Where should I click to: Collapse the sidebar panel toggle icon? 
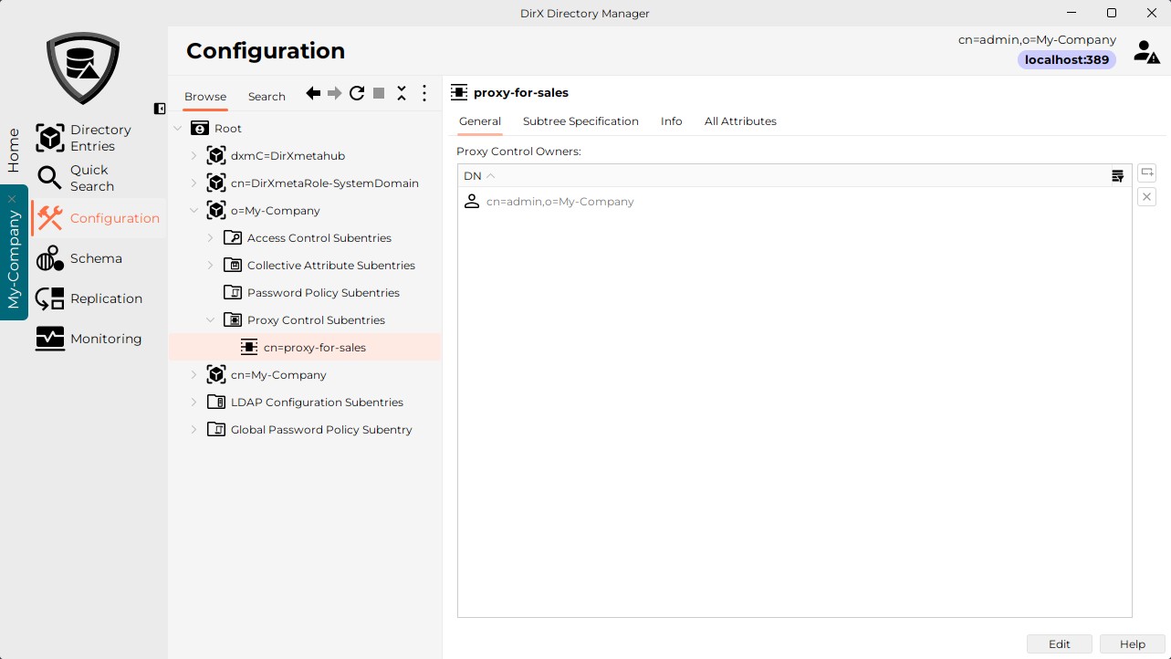coord(160,109)
